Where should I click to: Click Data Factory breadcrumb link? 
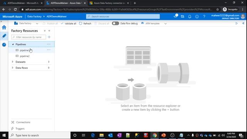34,17
